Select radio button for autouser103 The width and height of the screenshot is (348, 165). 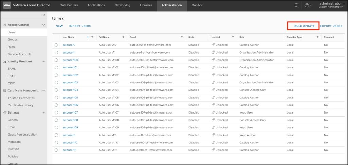click(x=56, y=83)
